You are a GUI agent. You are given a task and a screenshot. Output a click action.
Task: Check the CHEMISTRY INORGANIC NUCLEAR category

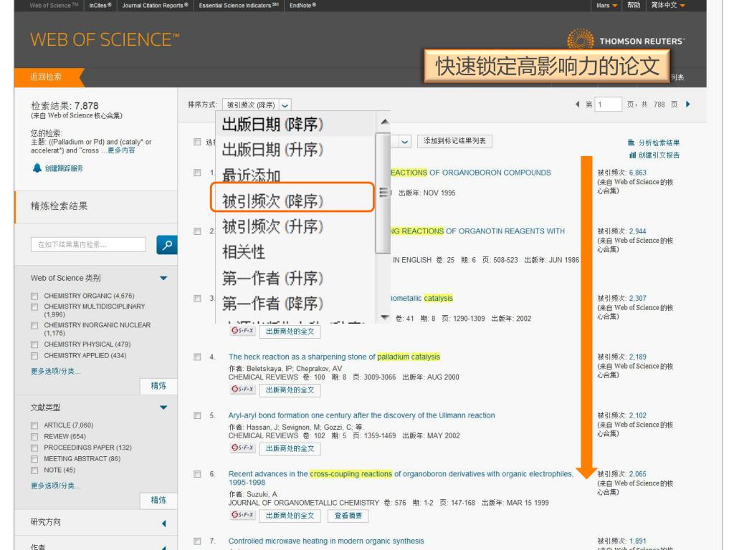click(34, 326)
